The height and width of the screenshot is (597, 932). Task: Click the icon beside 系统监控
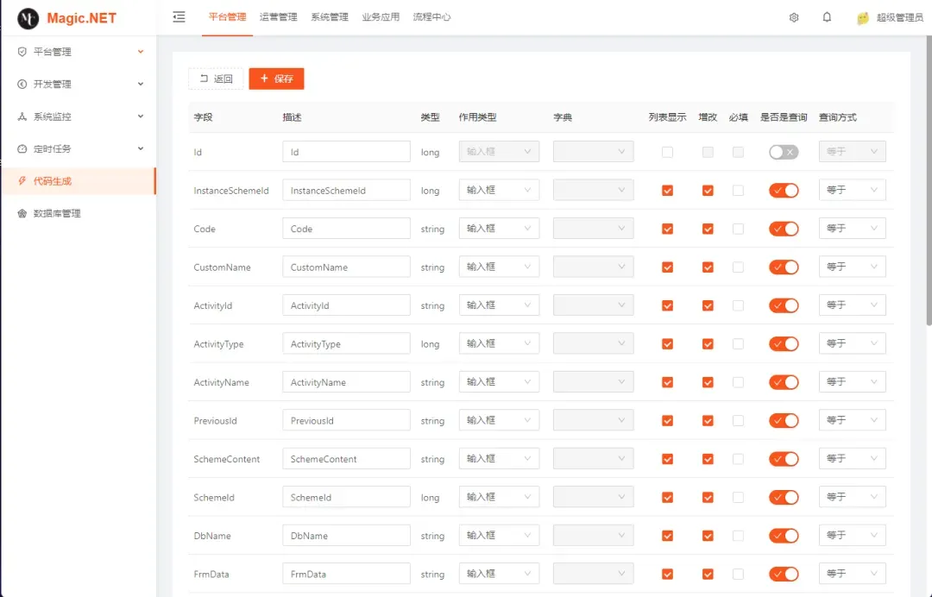[22, 116]
